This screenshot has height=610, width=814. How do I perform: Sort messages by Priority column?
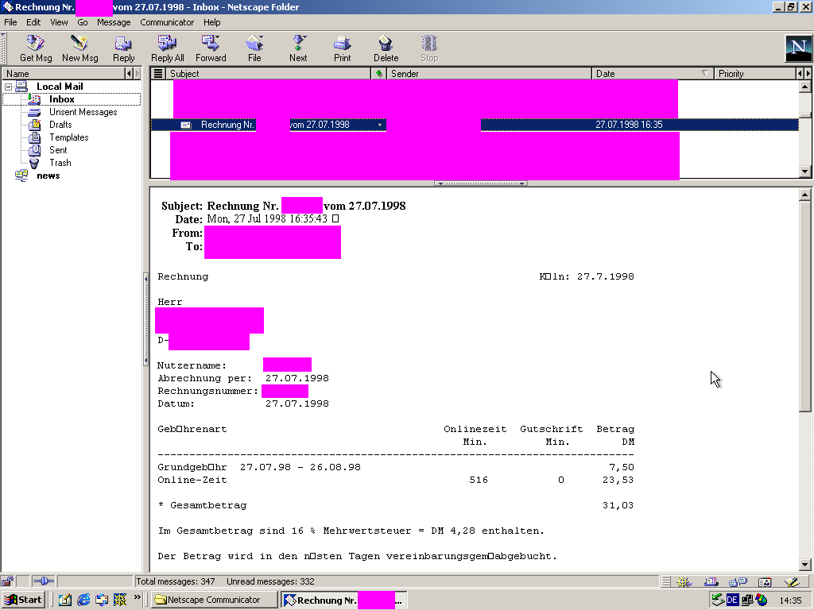click(x=755, y=74)
